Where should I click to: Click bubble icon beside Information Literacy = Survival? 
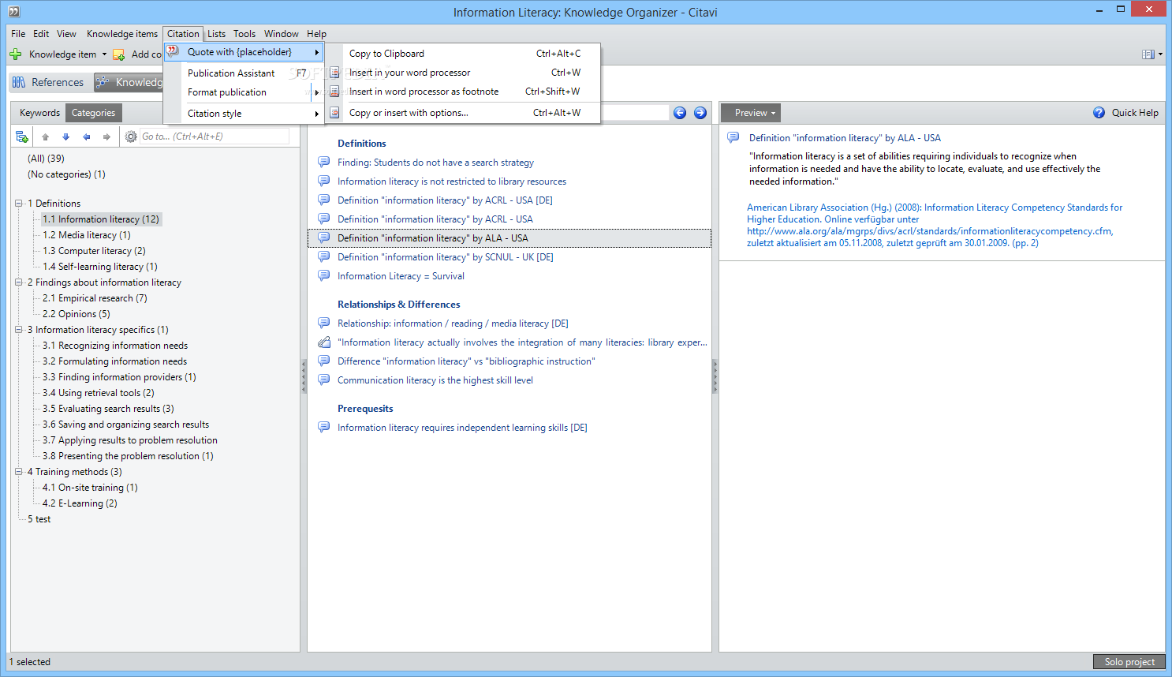click(324, 276)
